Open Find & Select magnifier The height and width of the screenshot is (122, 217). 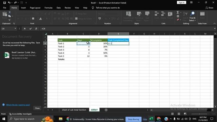(192, 16)
